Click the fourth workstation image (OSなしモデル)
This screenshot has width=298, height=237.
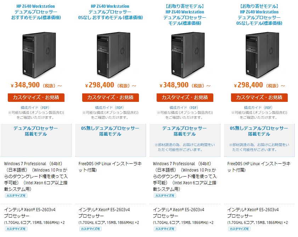[x=262, y=55]
